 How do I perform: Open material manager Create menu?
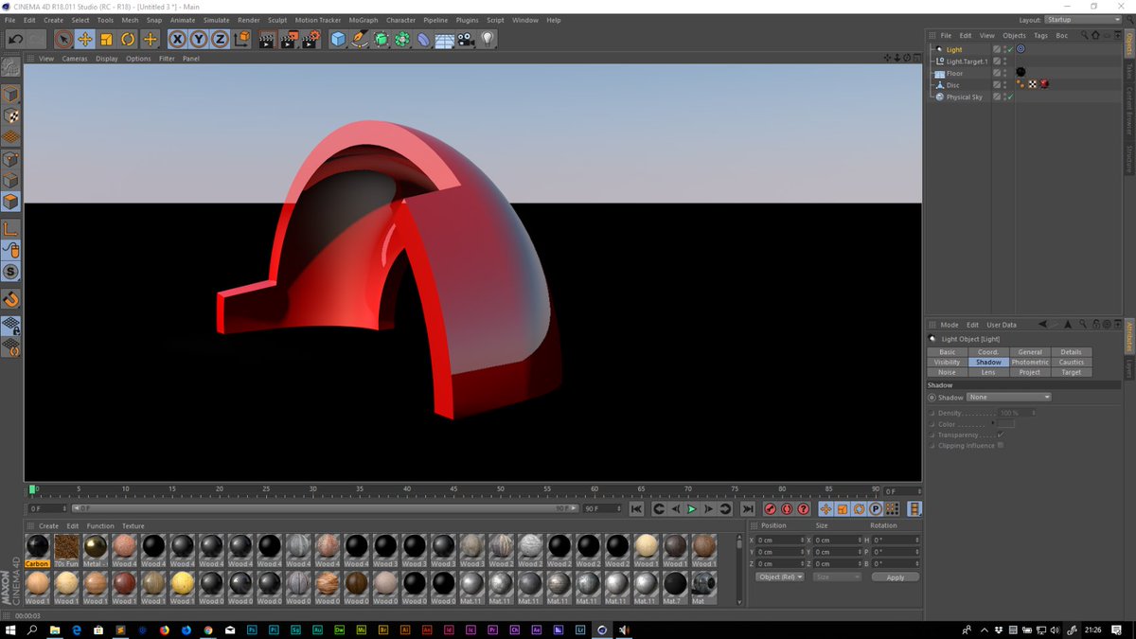(48, 526)
